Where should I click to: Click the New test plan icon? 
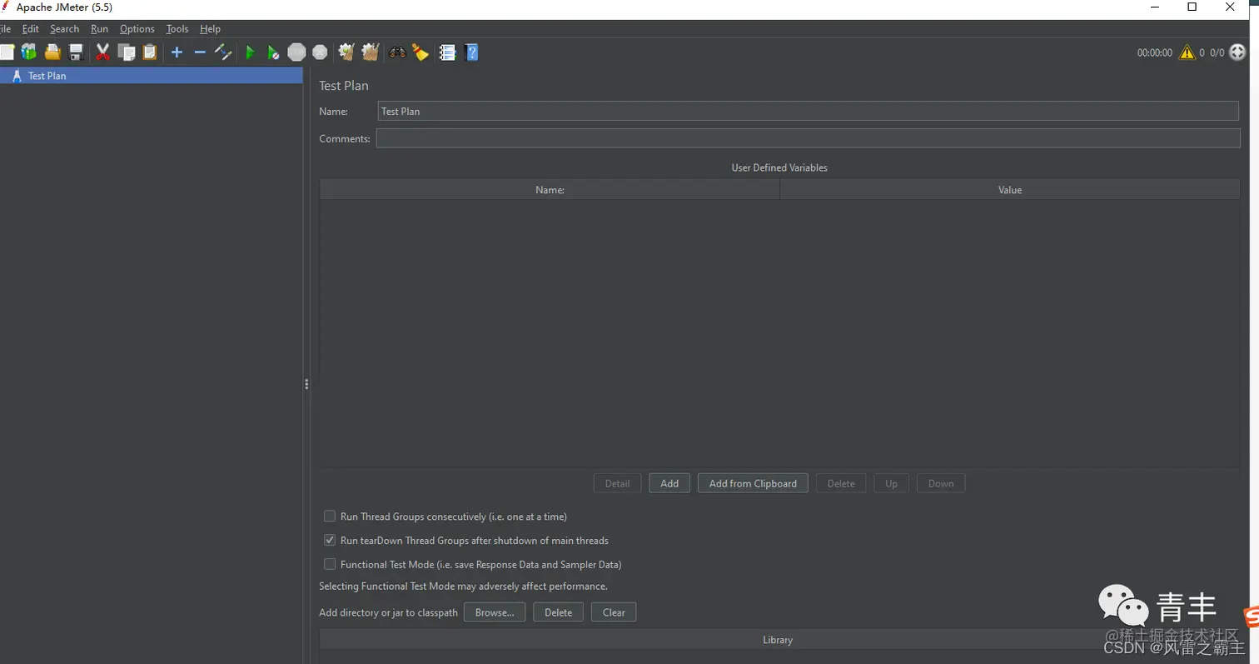7,52
